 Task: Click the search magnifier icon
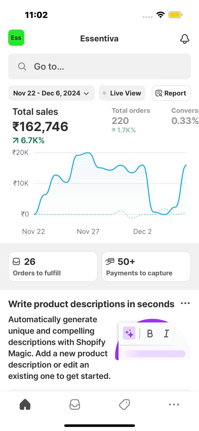click(x=22, y=66)
